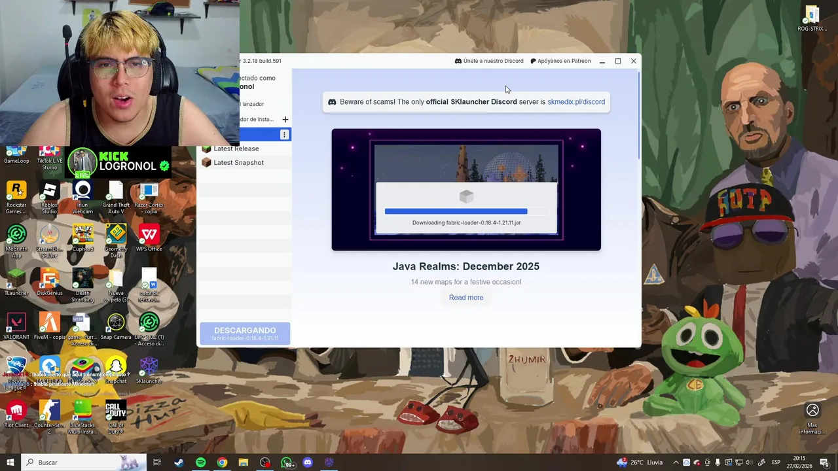Open Modrinth App desktop icon
The image size is (838, 471).
16,241
